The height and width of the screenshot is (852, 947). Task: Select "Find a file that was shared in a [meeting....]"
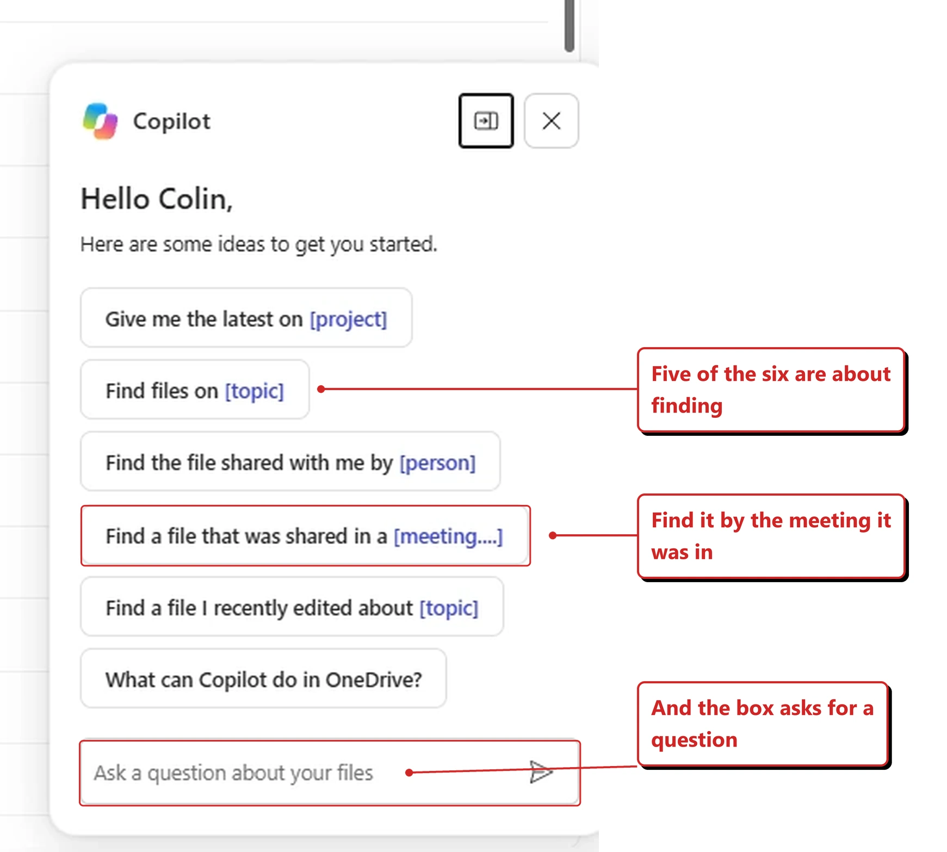(305, 536)
